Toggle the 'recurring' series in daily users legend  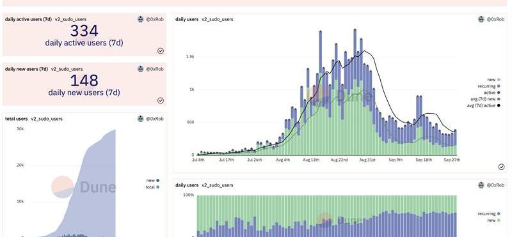[x=489, y=86]
